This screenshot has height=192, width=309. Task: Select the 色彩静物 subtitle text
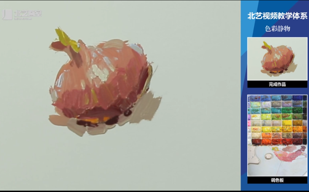277,29
